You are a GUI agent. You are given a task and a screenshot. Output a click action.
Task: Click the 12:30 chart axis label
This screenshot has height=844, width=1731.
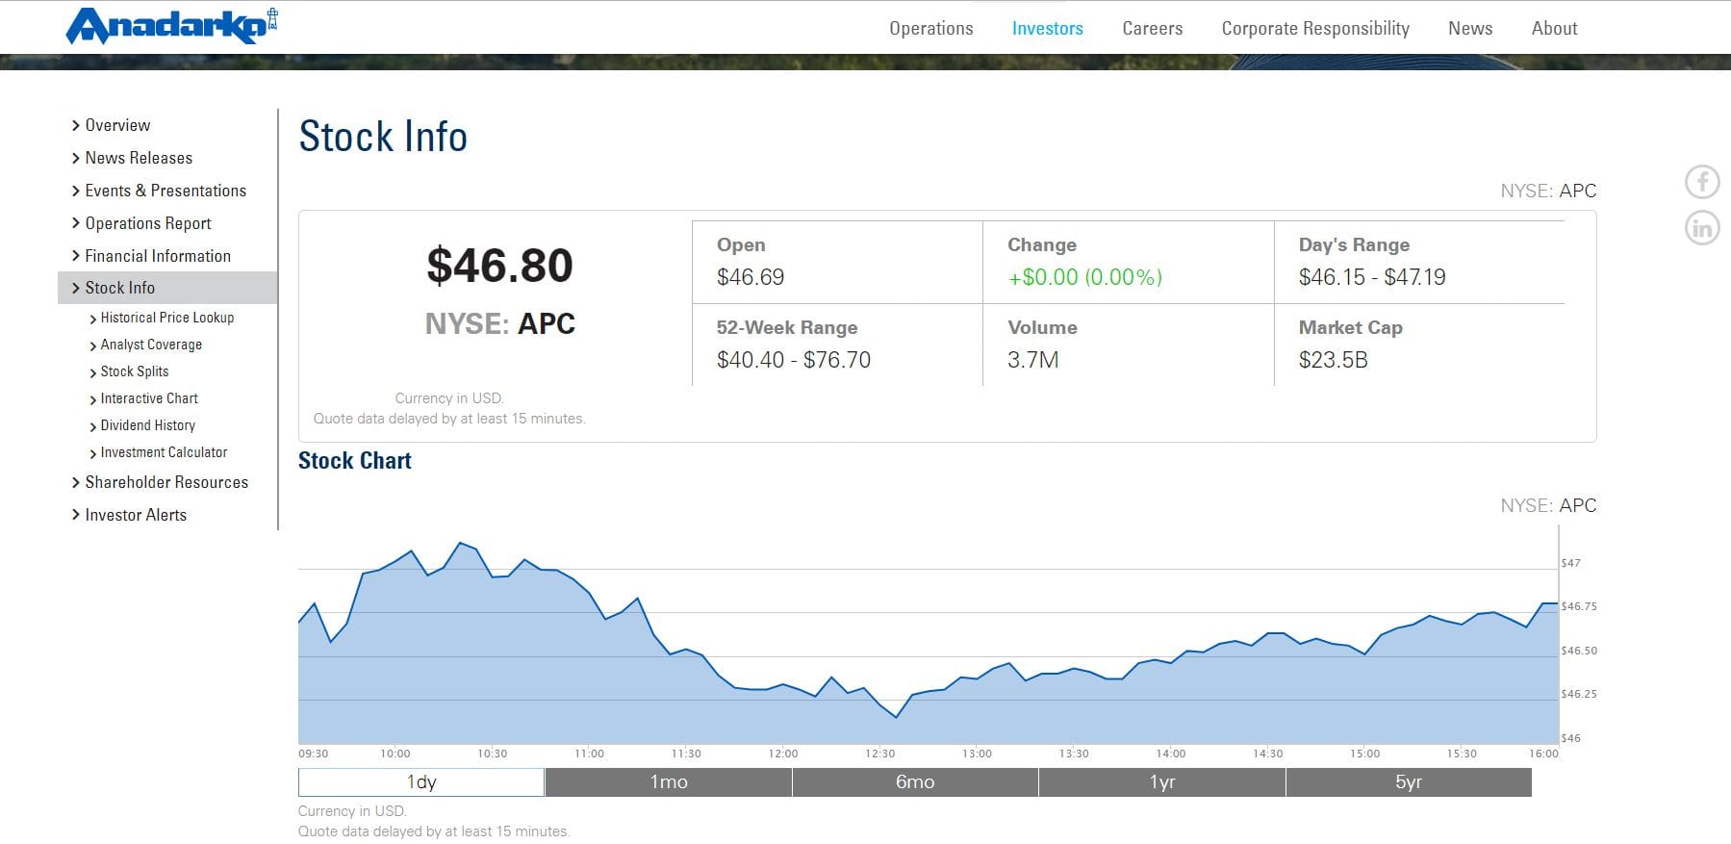coord(879,754)
